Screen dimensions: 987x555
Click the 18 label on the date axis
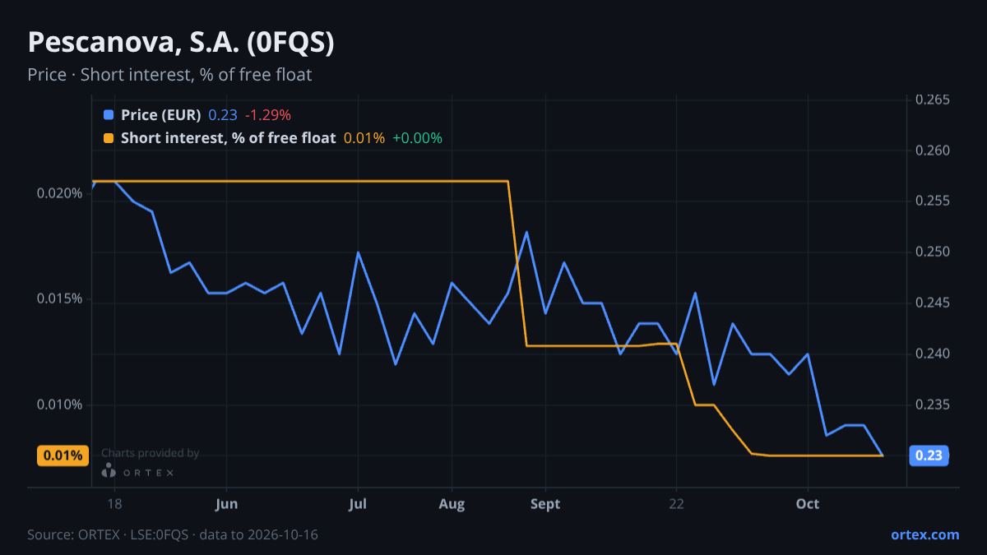(114, 504)
